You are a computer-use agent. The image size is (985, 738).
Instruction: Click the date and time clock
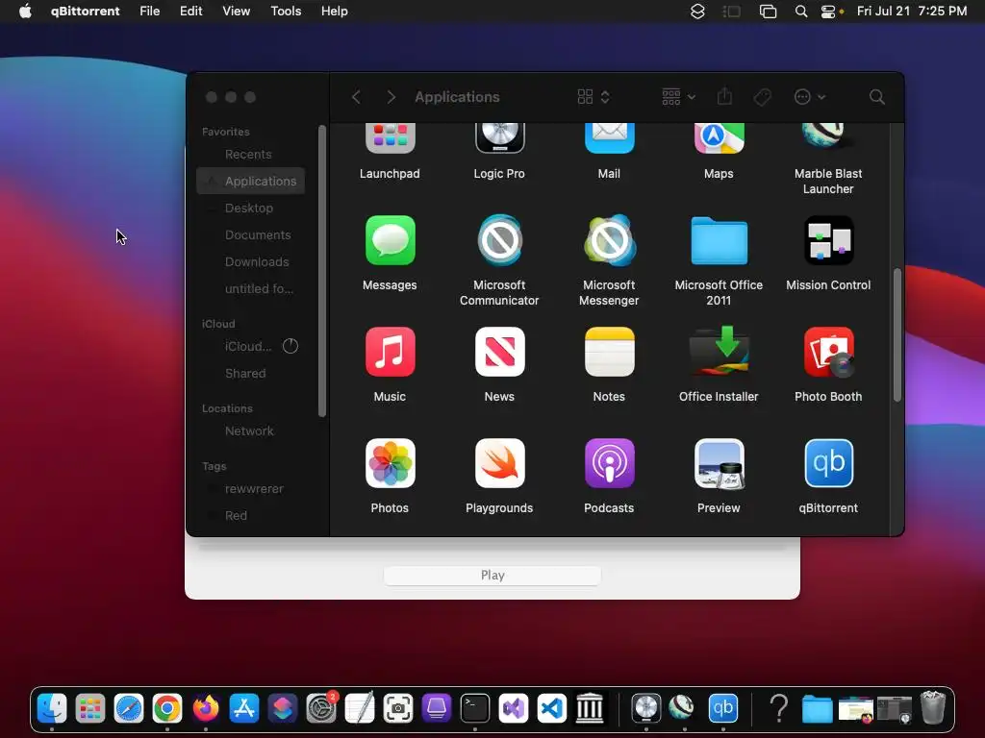912,12
